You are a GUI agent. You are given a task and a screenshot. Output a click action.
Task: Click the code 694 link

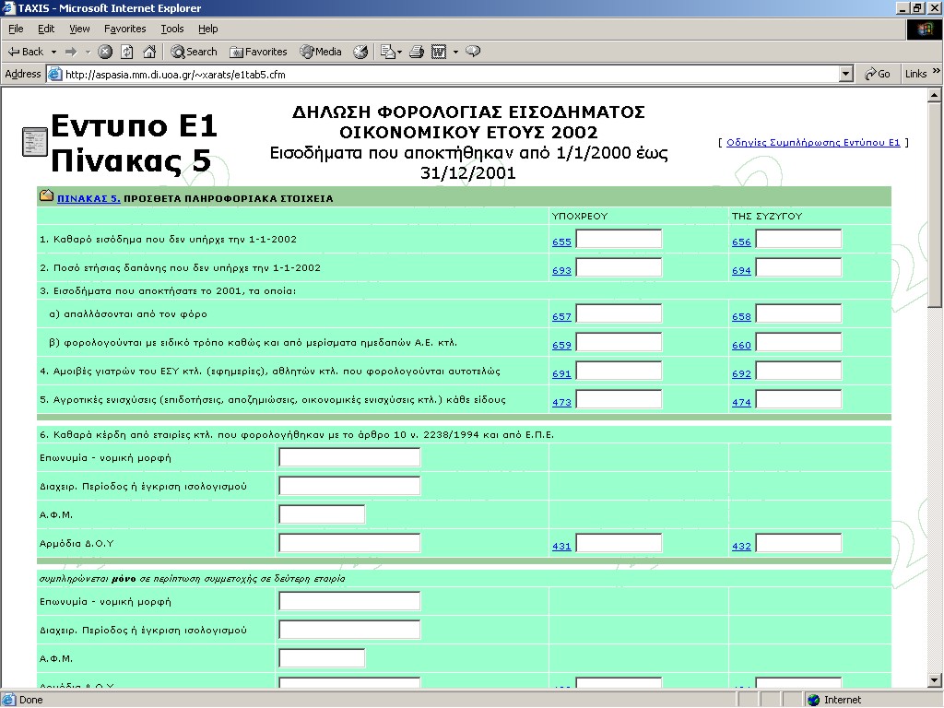tap(742, 271)
